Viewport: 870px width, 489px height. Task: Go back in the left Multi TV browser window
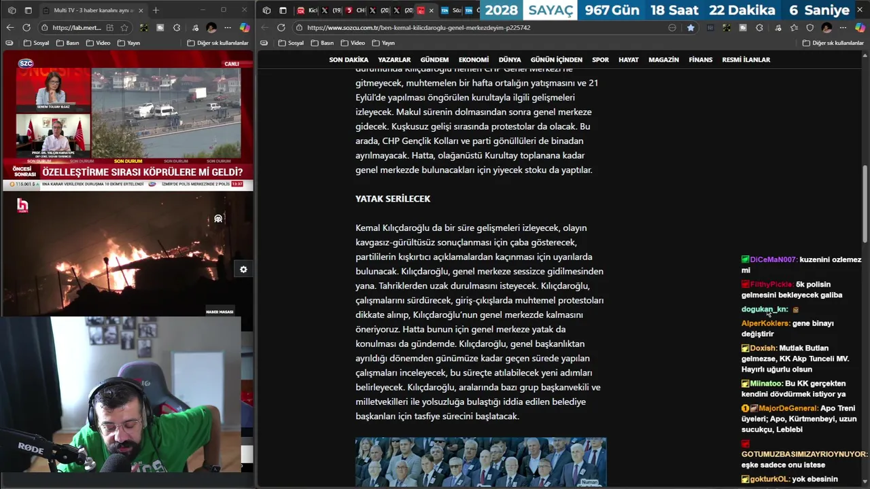pos(10,28)
